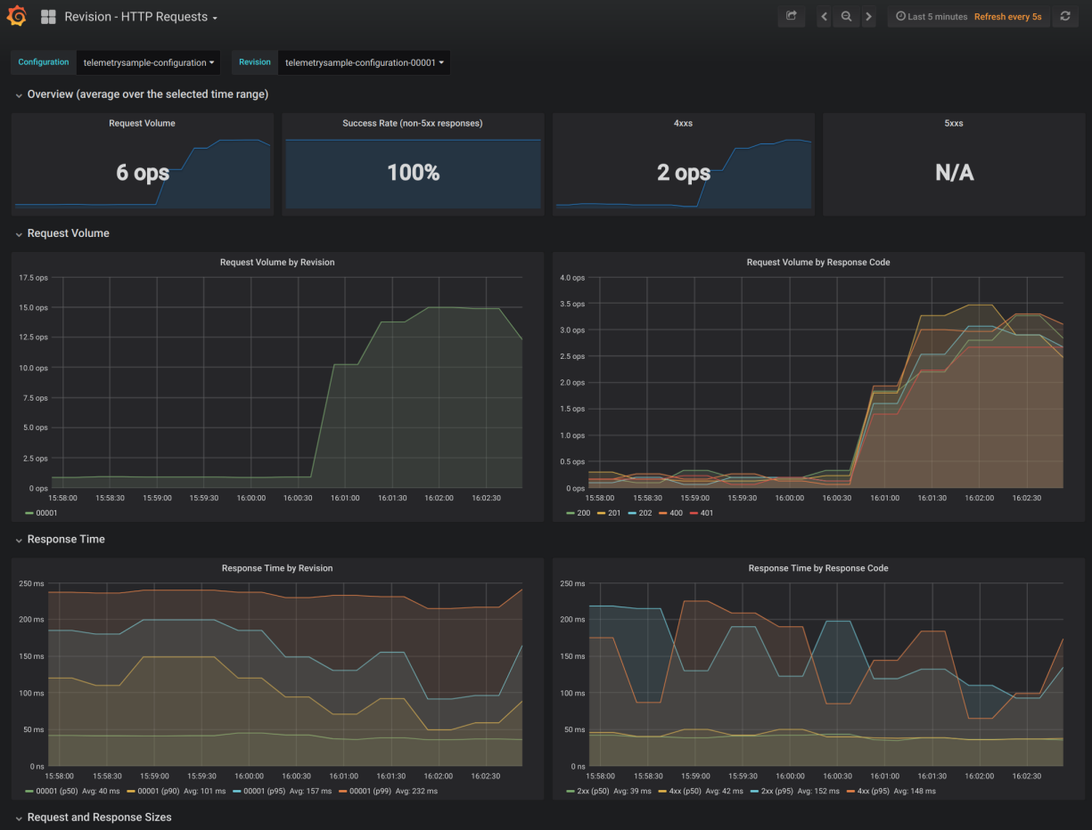
Task: Click the 2 ops 4xxs value
Action: (x=684, y=173)
